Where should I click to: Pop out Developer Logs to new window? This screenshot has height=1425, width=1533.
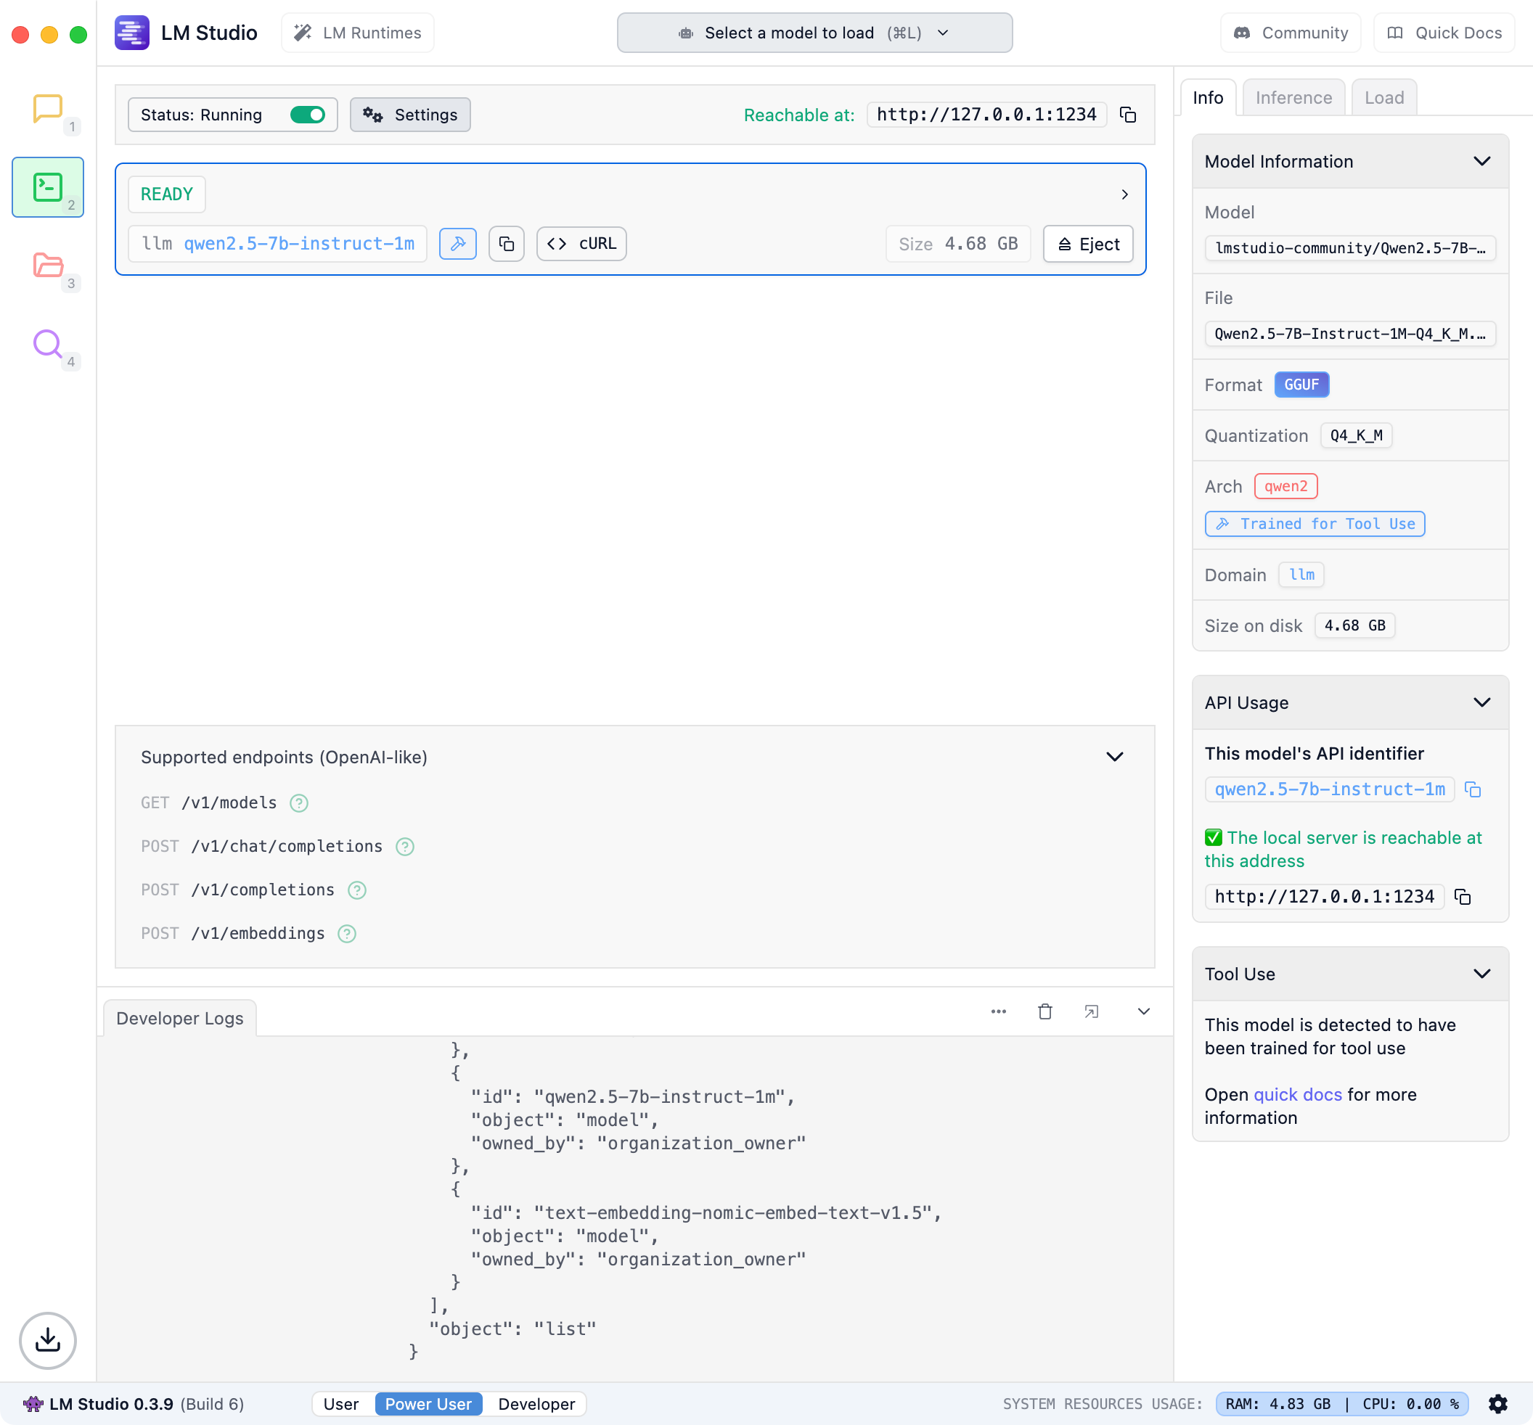pos(1091,1011)
